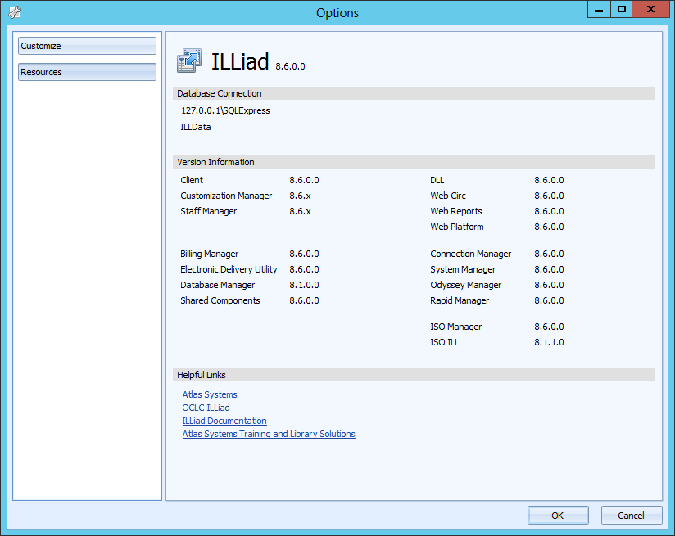Viewport: 675px width, 536px height.
Task: Click the ISO ILL version 8.1.1.0
Action: point(550,342)
